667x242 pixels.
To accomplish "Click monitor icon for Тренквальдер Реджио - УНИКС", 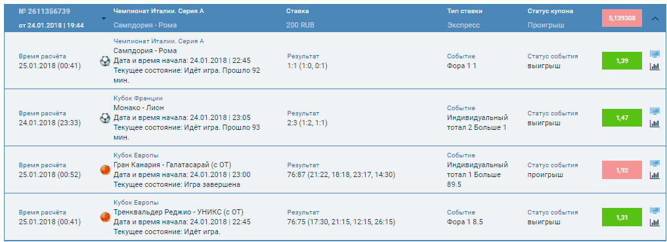I will tap(655, 210).
